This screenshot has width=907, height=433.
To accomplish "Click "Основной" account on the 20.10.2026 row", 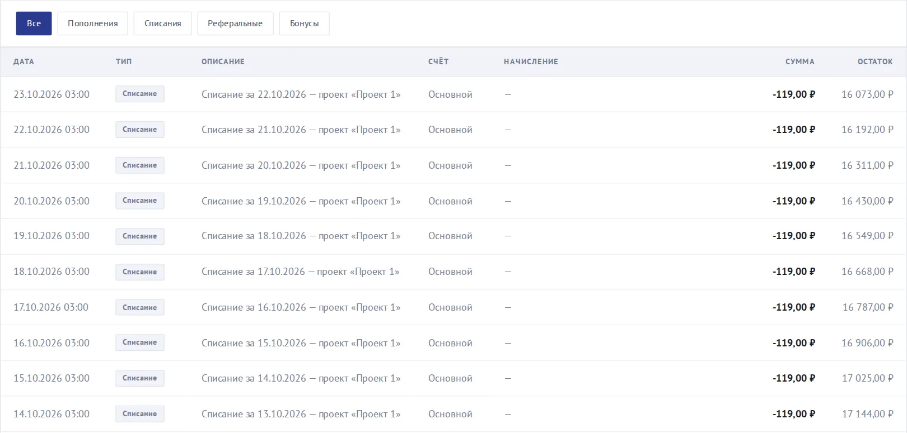I will click(x=450, y=201).
